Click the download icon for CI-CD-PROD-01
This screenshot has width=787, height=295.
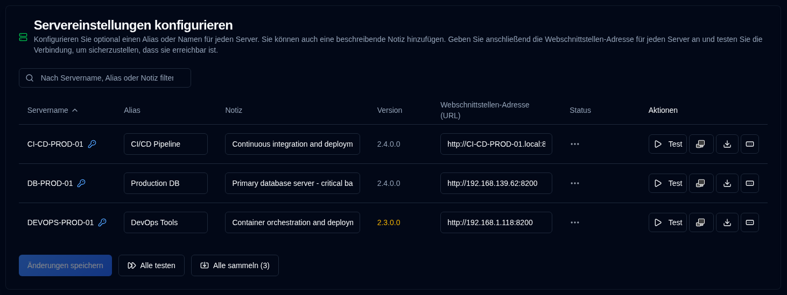(727, 144)
